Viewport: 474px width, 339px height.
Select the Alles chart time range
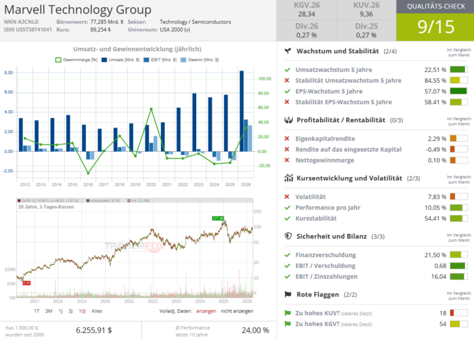[x=95, y=311]
